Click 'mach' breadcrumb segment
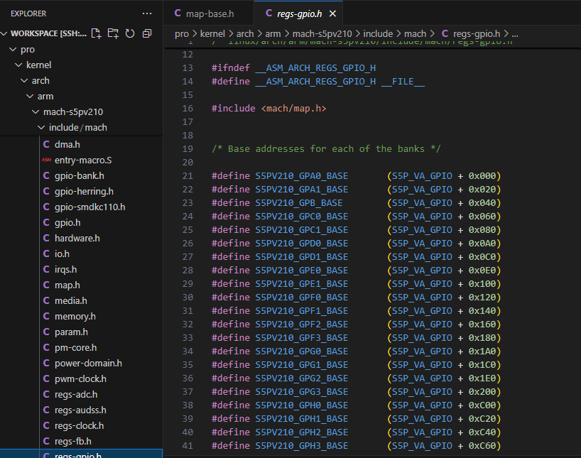 click(415, 33)
